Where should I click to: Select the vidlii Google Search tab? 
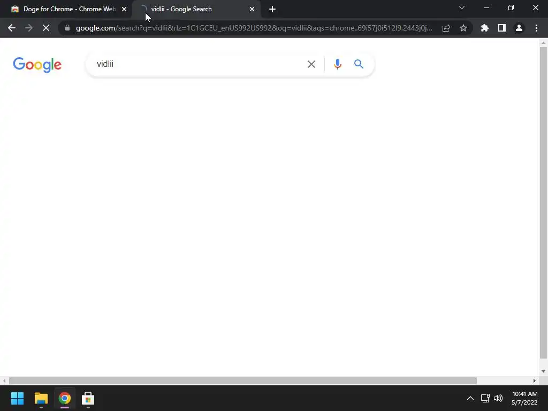pyautogui.click(x=197, y=9)
